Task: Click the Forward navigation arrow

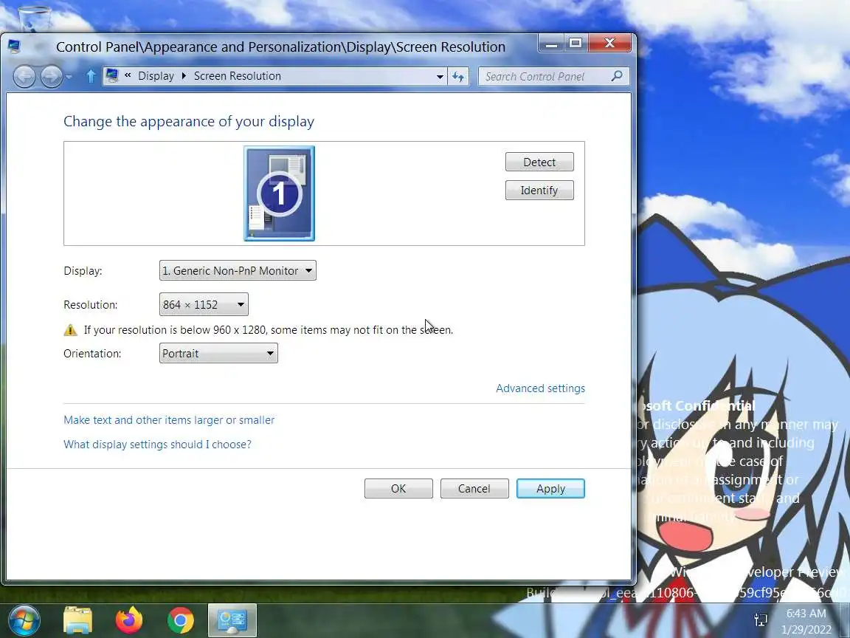Action: tap(52, 77)
